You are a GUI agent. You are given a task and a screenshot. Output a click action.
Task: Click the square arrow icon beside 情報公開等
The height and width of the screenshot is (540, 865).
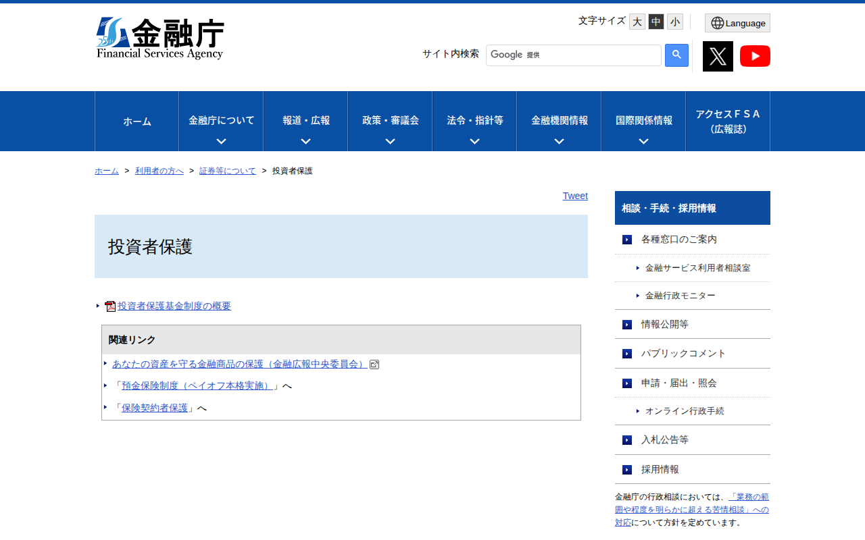[627, 325]
